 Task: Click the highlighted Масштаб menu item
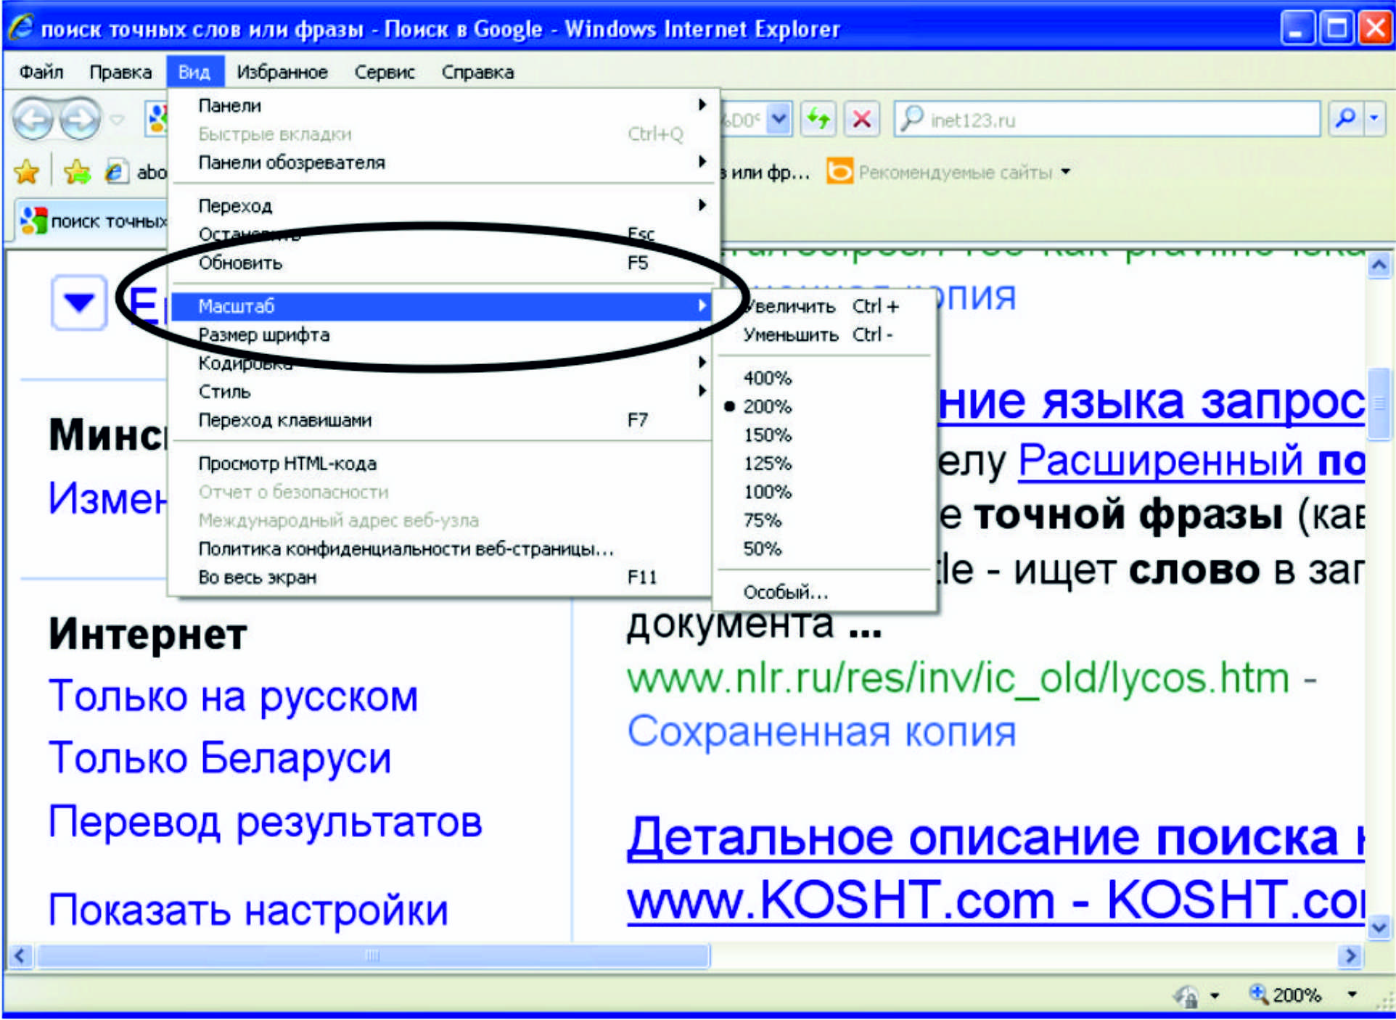(443, 306)
